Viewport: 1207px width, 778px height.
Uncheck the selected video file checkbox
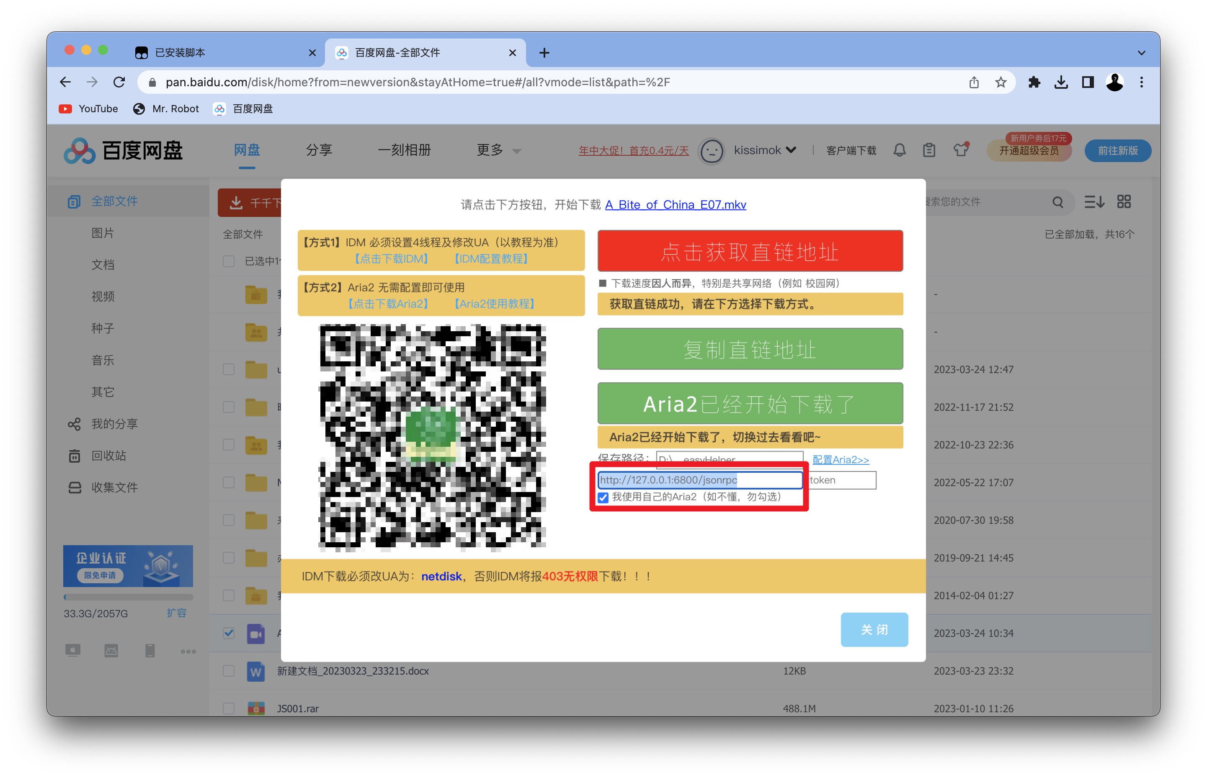click(x=229, y=633)
